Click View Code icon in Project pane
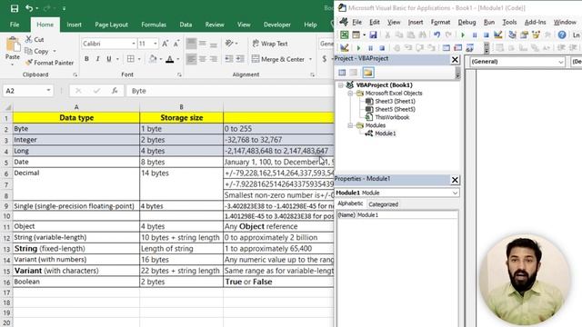The image size is (582, 327). click(342, 73)
